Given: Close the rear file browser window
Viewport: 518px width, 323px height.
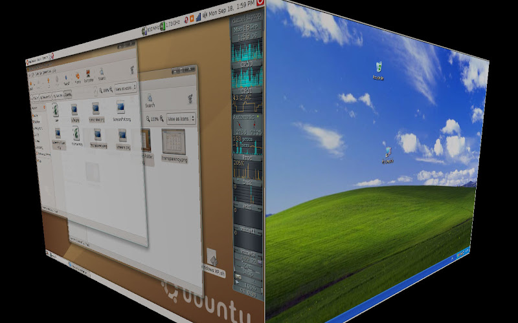Looking at the screenshot, I should (x=190, y=69).
